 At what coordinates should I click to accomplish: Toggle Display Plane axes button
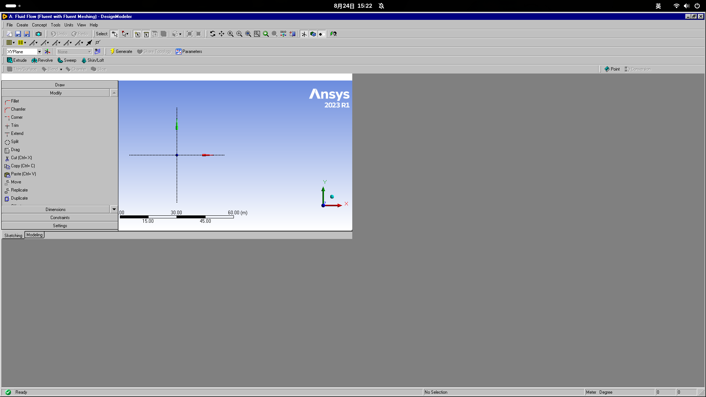pyautogui.click(x=304, y=34)
